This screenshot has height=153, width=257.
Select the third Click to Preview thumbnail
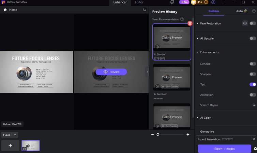pyautogui.click(x=171, y=116)
